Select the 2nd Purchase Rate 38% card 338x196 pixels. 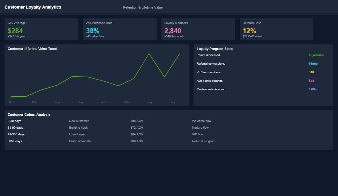click(x=120, y=29)
